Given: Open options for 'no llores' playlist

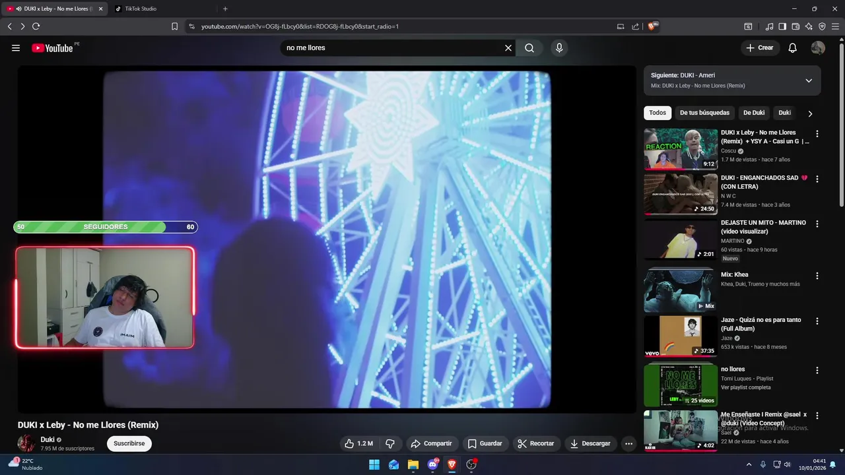Looking at the screenshot, I should [x=817, y=370].
